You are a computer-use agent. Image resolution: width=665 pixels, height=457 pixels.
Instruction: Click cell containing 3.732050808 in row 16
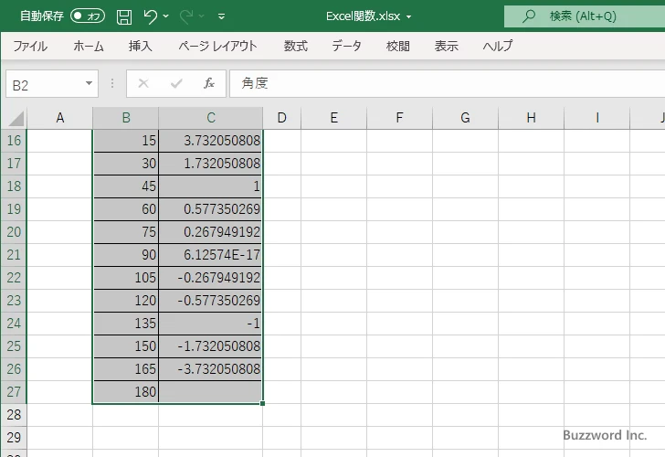pyautogui.click(x=211, y=141)
